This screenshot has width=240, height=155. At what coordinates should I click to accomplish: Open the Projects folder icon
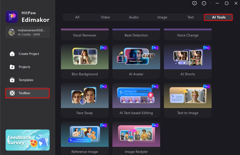click(x=12, y=67)
